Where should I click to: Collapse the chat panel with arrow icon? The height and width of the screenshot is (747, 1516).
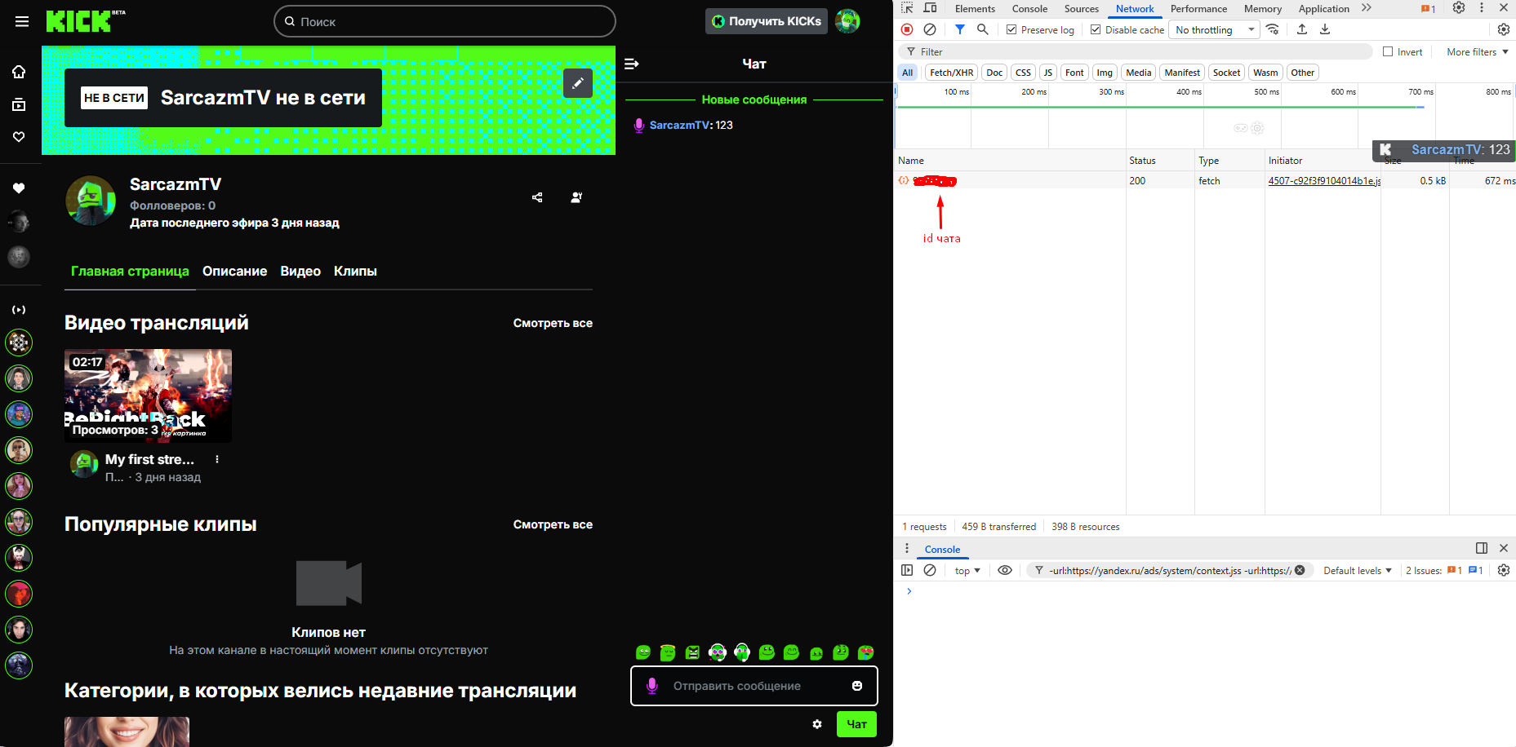(632, 64)
